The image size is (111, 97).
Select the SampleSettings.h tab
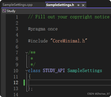60,5
